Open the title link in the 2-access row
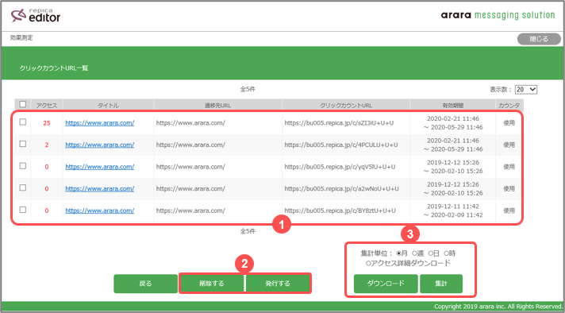Screen dimensions: 565x313 point(100,145)
